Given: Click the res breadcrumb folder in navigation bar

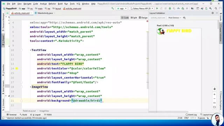Looking at the screenshot, I should 48,8.
